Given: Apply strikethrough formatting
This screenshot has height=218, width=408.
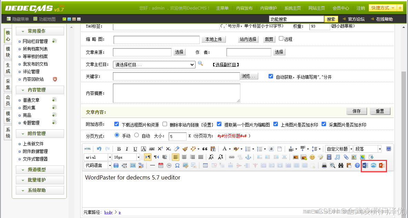Looking at the screenshot, I should 152,149.
